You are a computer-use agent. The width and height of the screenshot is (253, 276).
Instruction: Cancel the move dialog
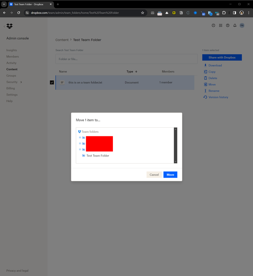pyautogui.click(x=154, y=175)
